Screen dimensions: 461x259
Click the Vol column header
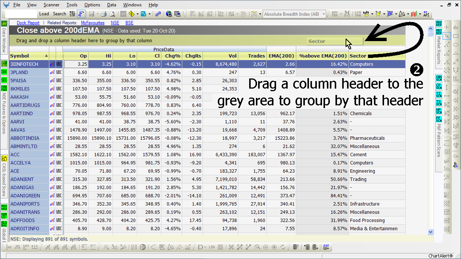(x=220, y=56)
